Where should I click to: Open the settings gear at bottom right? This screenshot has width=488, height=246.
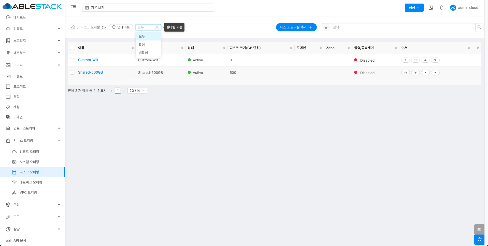(479, 239)
